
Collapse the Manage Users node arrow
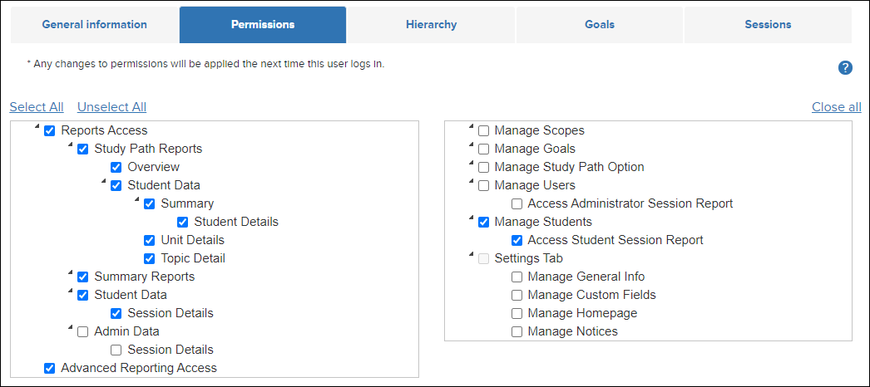click(x=471, y=181)
